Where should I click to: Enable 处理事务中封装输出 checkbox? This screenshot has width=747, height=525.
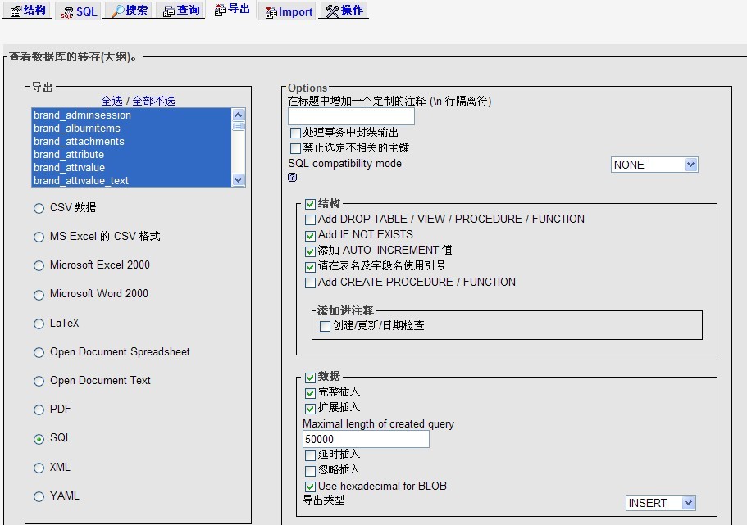(295, 133)
